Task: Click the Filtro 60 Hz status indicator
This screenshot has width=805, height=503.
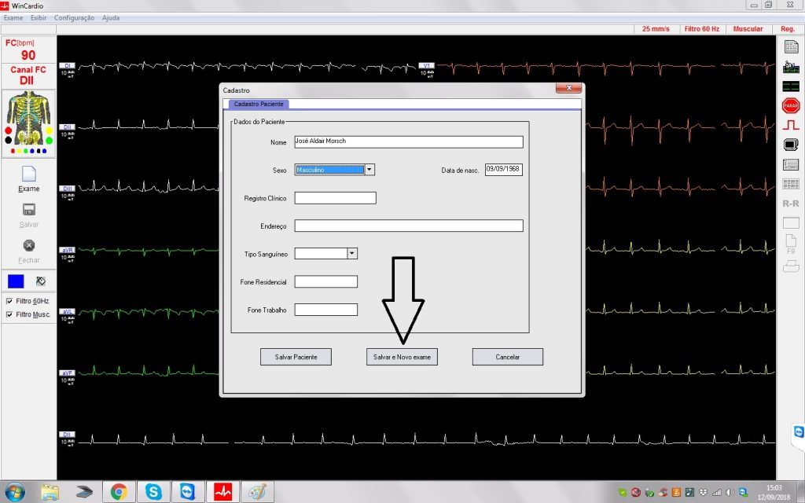Action: click(702, 29)
